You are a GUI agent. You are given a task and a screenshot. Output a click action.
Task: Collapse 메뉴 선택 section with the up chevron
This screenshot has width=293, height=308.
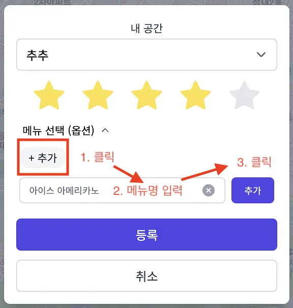(x=105, y=130)
